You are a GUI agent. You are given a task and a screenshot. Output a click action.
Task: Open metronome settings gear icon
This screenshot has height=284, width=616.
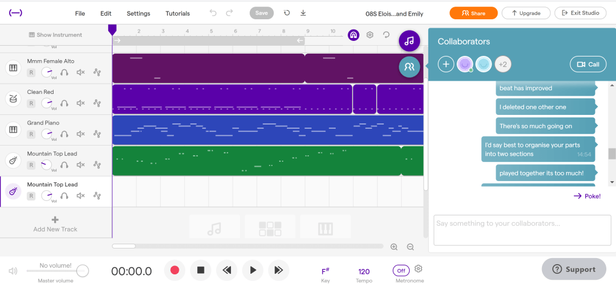click(419, 269)
